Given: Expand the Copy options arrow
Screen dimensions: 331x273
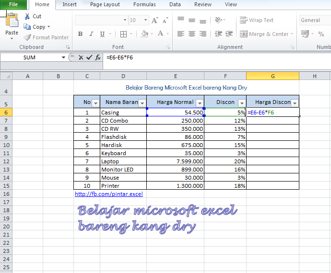Looking at the screenshot, I should (x=49, y=27).
